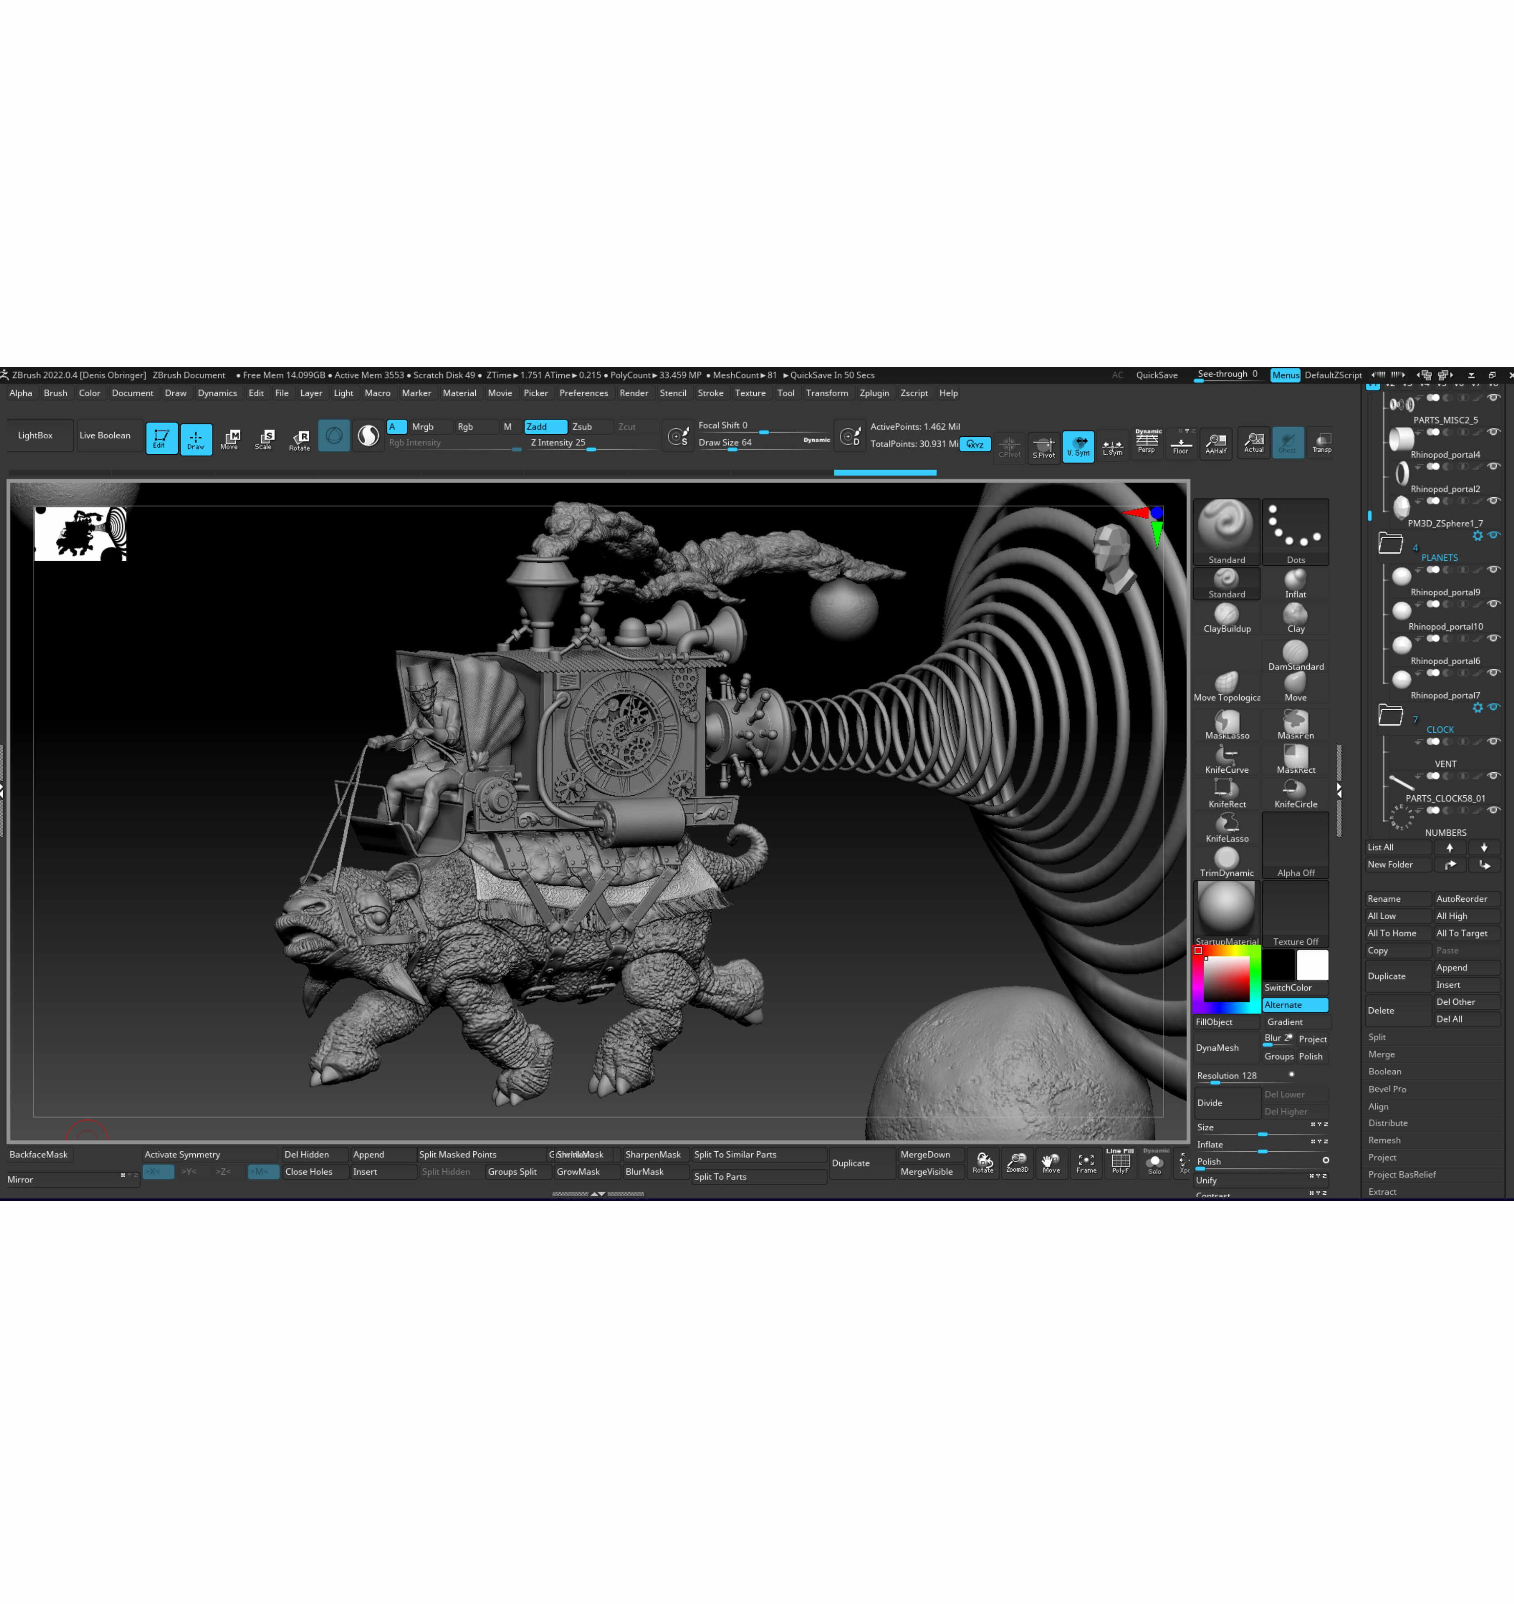Toggle the Persp perspective button
Viewport: 1514px width, 1604px height.
pos(1146,442)
